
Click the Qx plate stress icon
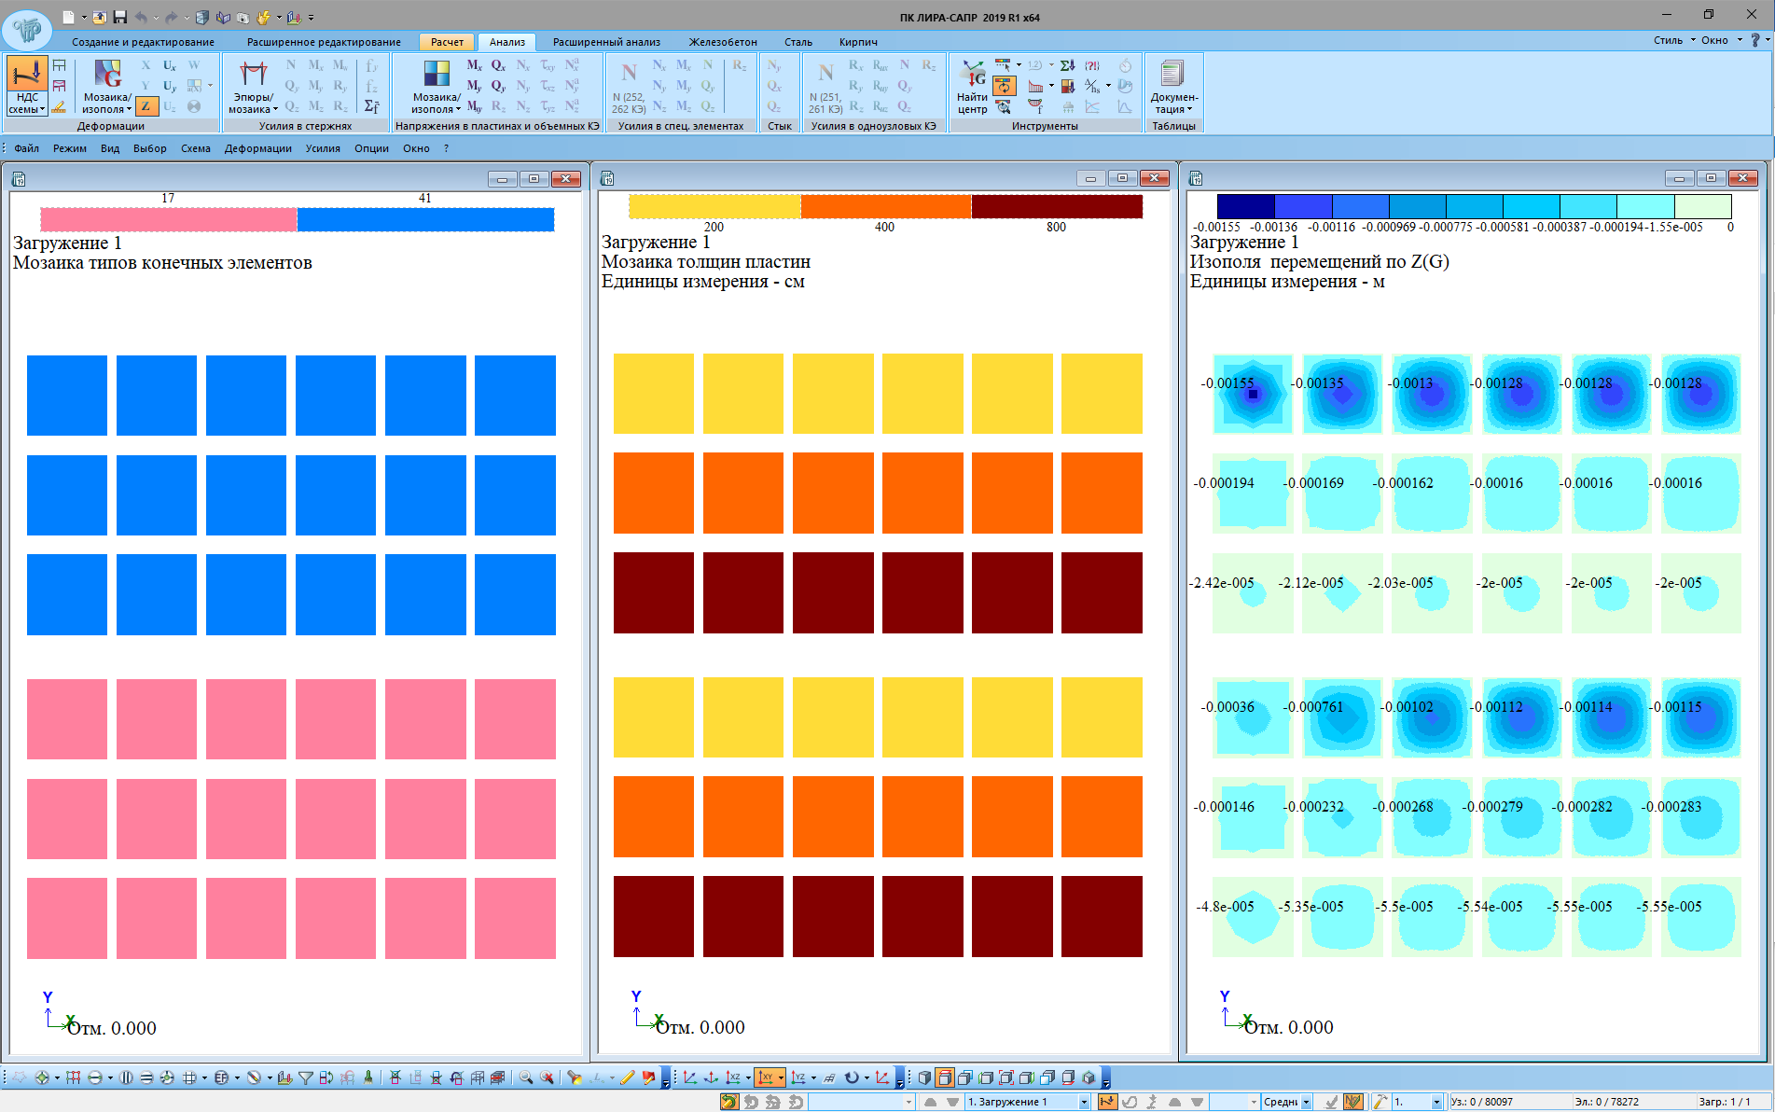pyautogui.click(x=498, y=65)
